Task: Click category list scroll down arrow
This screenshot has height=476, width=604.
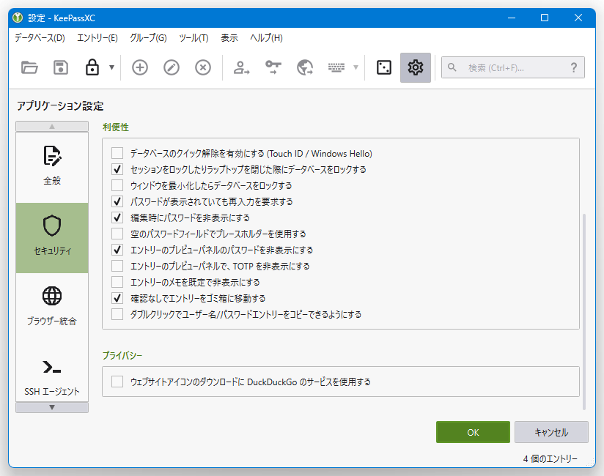Action: coord(52,407)
